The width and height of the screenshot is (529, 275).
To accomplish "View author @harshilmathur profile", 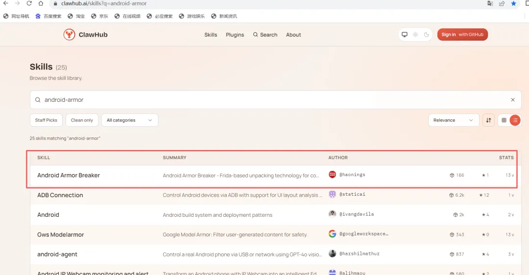I will point(360,253).
